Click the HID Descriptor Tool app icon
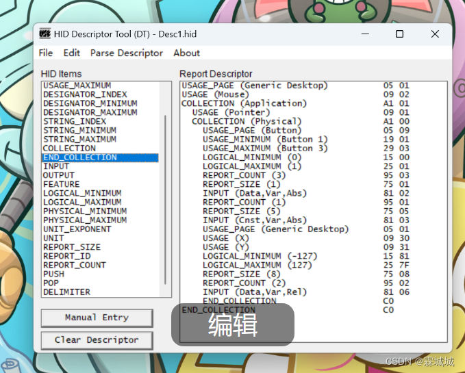Image resolution: width=465 pixels, height=373 pixels. click(x=45, y=34)
